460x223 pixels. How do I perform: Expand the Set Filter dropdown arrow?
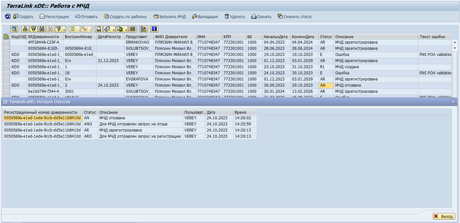(x=64, y=29)
